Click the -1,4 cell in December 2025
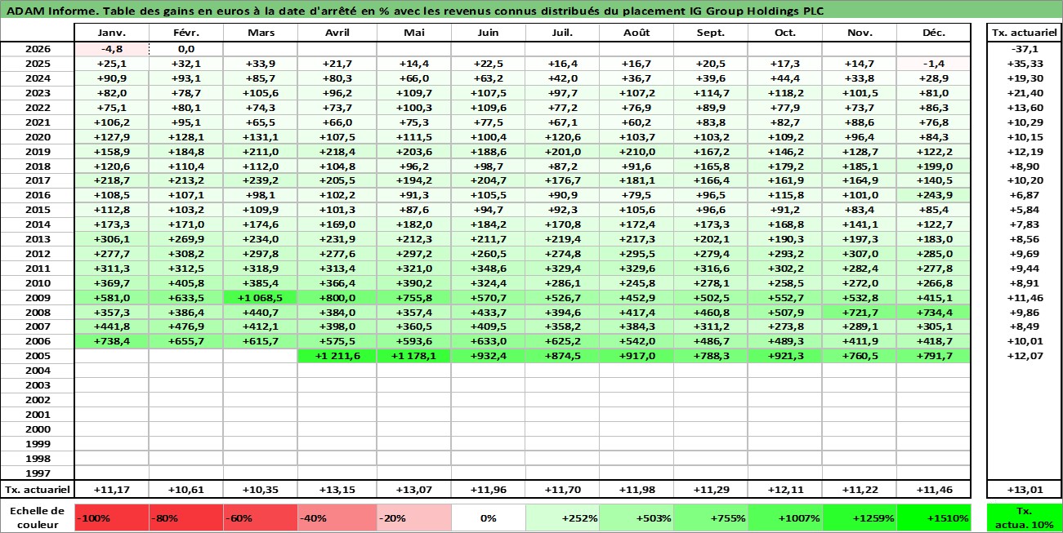This screenshot has width=1063, height=533. coord(934,64)
